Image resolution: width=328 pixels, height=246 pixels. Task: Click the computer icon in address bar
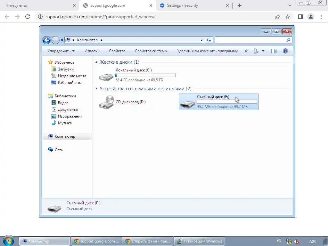pyautogui.click(x=68, y=40)
